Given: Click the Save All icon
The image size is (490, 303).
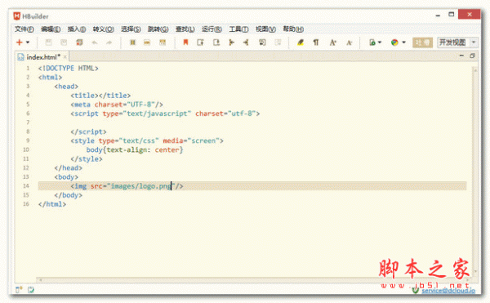Looking at the screenshot, I should point(79,42).
